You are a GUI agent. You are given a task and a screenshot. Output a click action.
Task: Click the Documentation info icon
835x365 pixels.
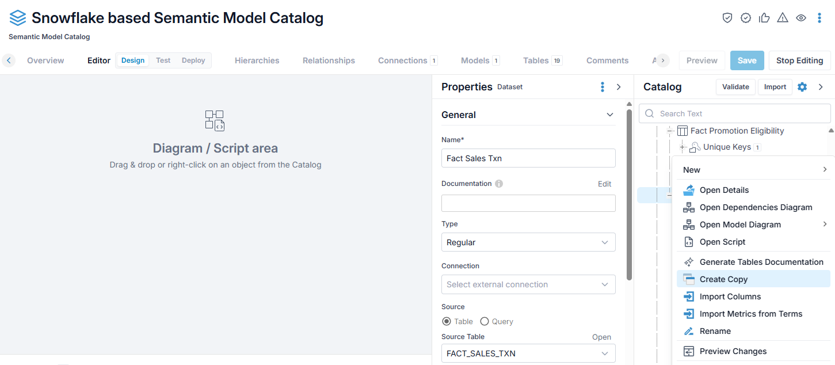point(499,184)
